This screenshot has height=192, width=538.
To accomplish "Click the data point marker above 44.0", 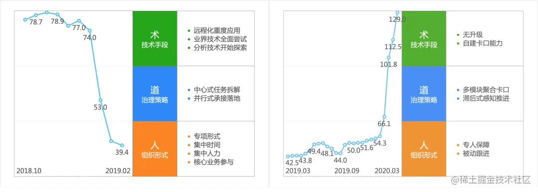I will (x=340, y=153).
